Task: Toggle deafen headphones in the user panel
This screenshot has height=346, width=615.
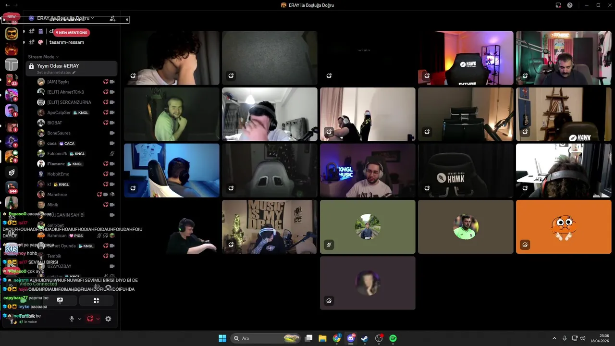Action: [x=90, y=319]
